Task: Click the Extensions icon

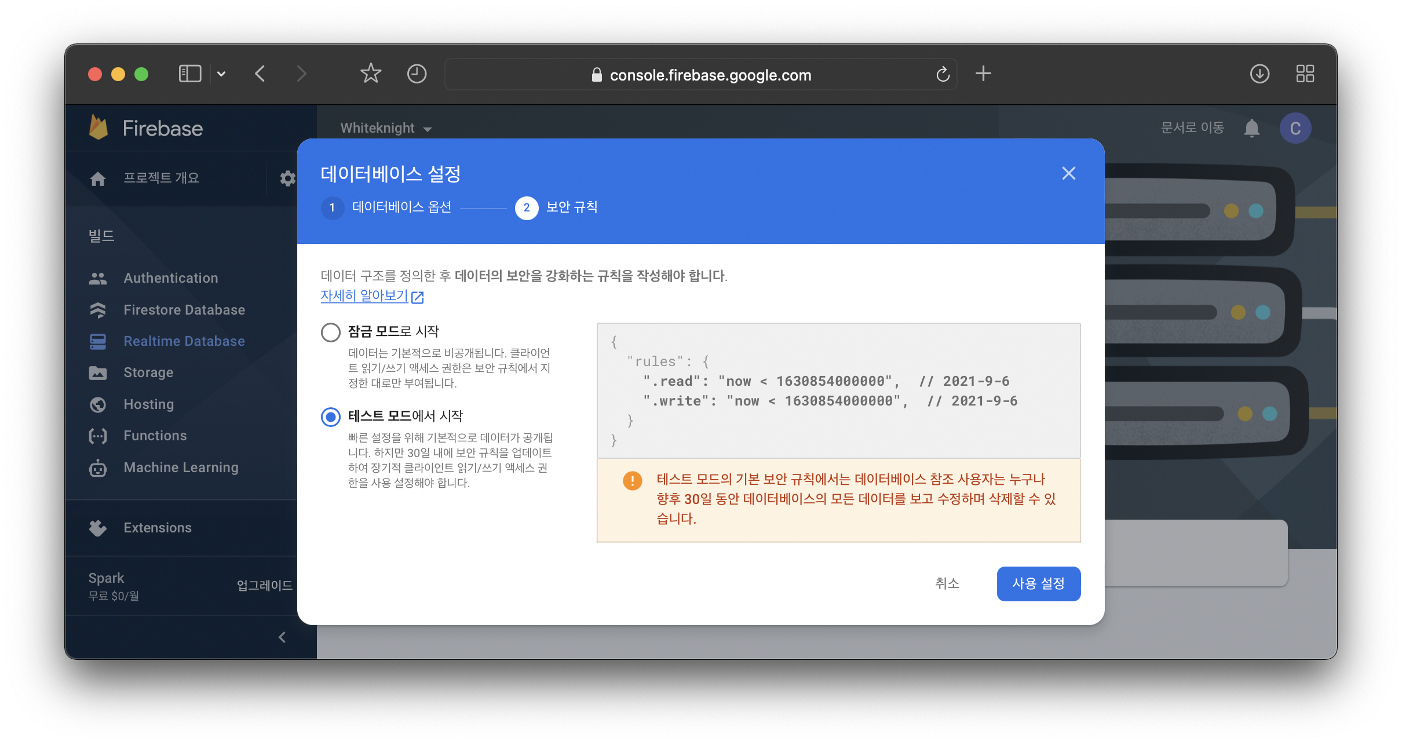Action: [98, 528]
